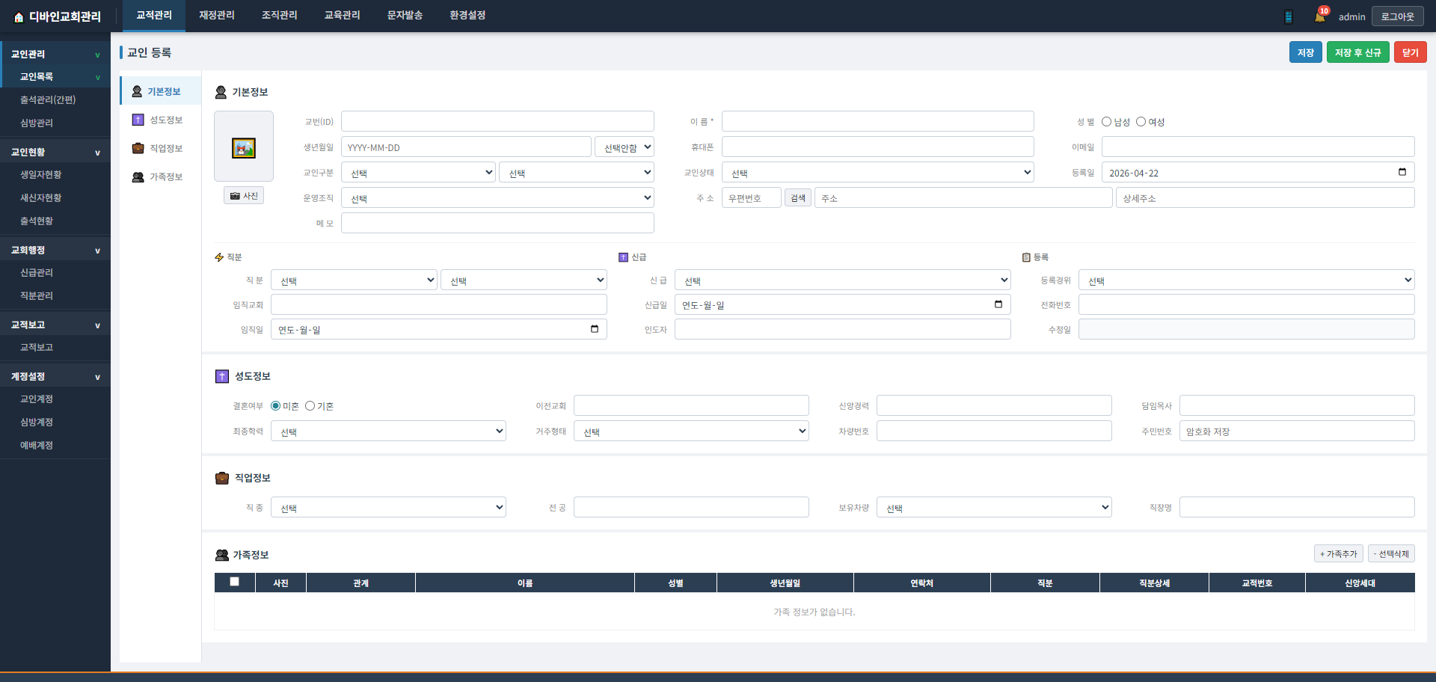Click the home icon beside 디바인교회관리

point(19,17)
